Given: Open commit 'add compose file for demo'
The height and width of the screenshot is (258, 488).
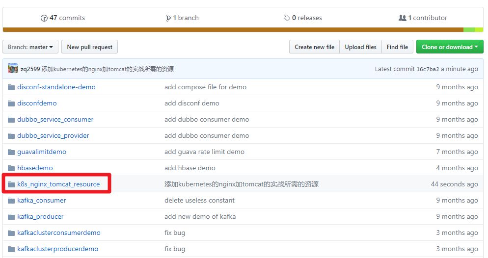Looking at the screenshot, I should pos(205,87).
